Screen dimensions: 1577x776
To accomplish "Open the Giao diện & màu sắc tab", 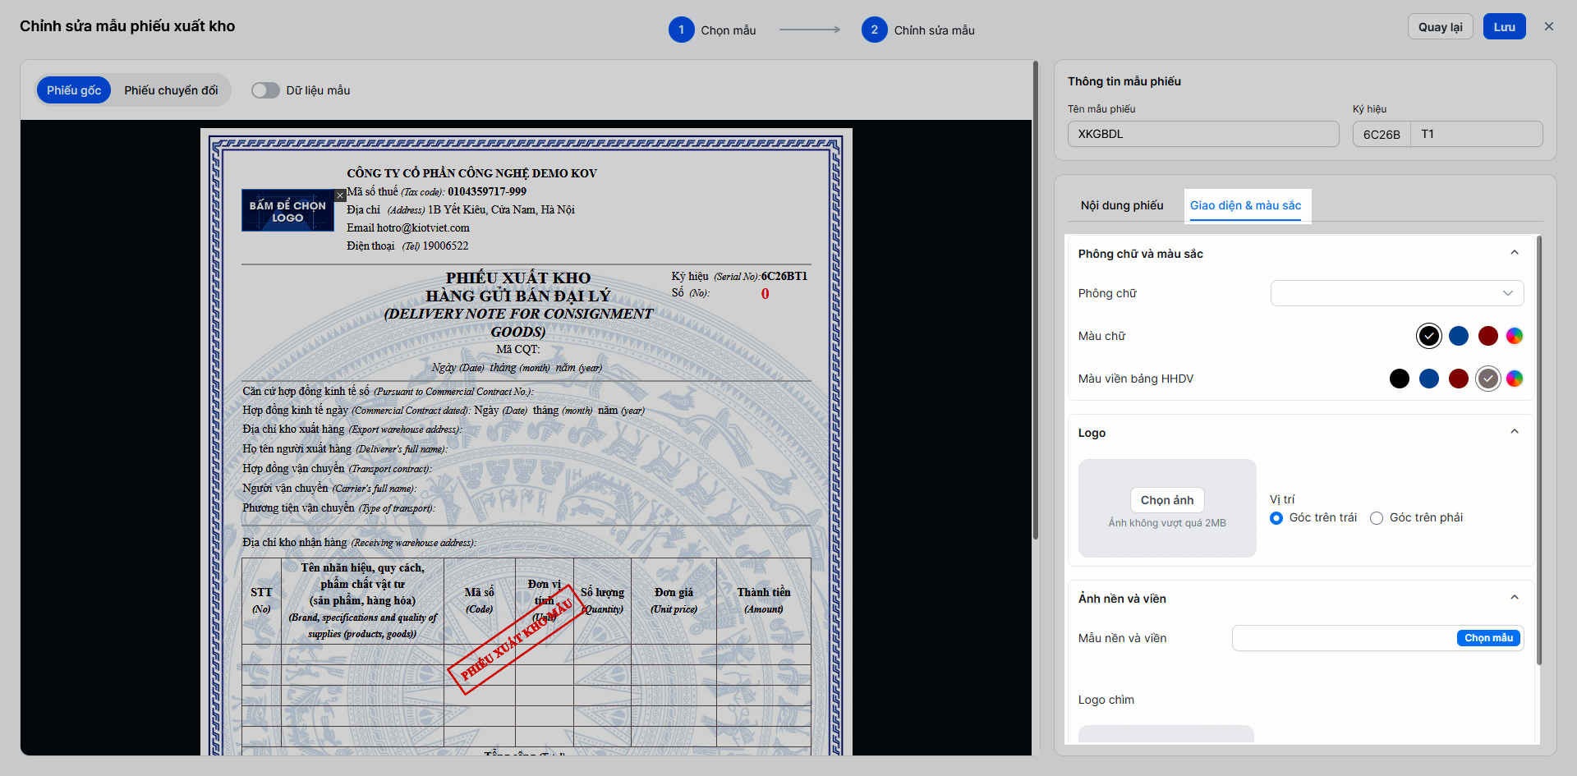I will tap(1245, 205).
